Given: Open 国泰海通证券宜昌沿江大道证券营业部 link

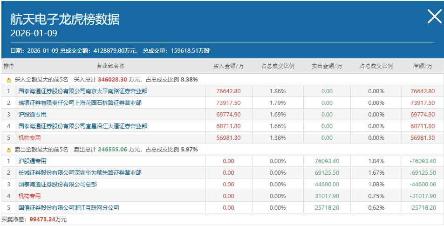Looking at the screenshot, I should click(82, 126).
